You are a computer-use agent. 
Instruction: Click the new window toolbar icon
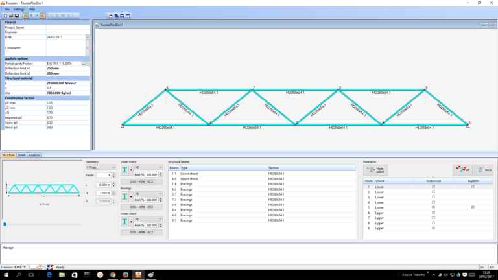tap(110, 16)
